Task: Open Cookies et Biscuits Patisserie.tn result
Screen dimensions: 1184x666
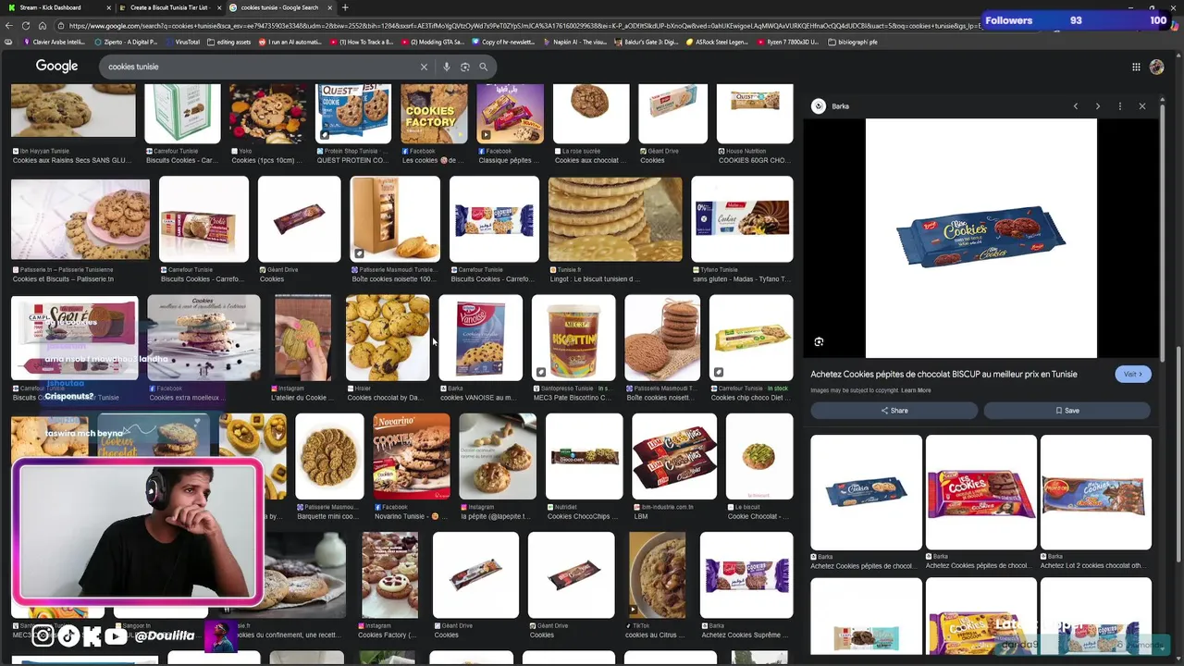Action: click(x=80, y=219)
